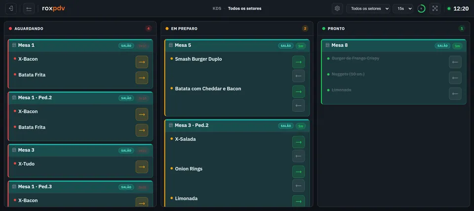Click the roxpdv logo
The width and height of the screenshot is (474, 211).
[53, 8]
